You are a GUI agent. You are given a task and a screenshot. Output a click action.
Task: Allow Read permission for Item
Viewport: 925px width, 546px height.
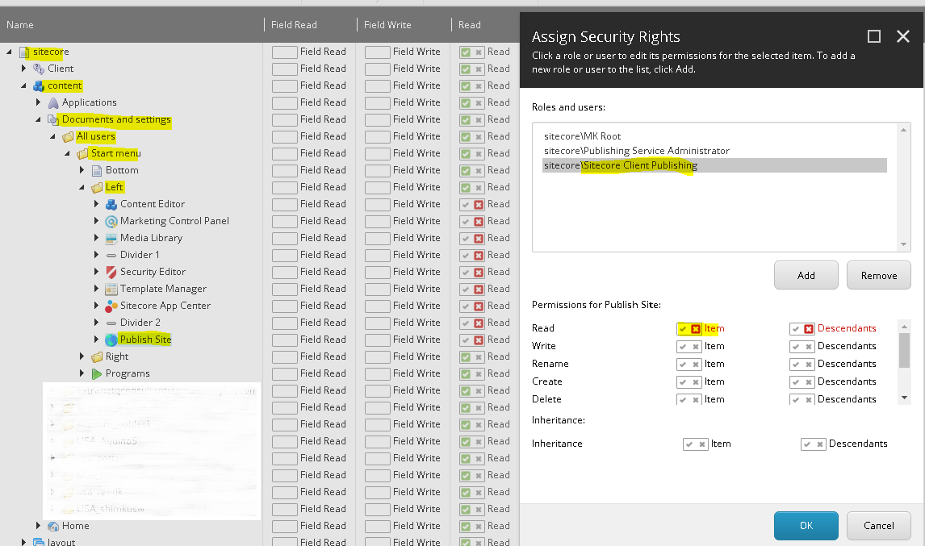pyautogui.click(x=683, y=329)
